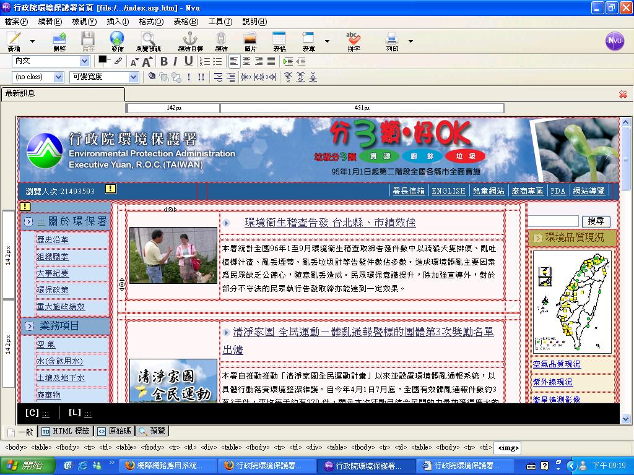Indent text with green arrow icon

[288, 61]
